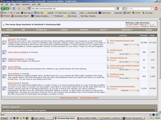Image resolution: width=161 pixels, height=120 pixels.
Task: Click Gunsmithing forum icon
Action: (x=4, y=68)
